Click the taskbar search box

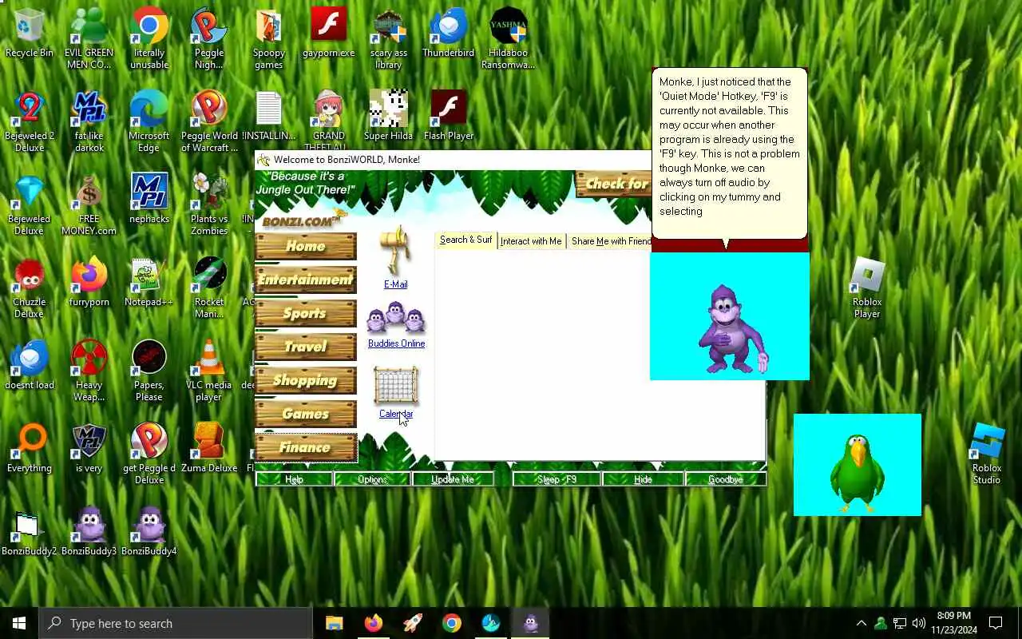(176, 623)
